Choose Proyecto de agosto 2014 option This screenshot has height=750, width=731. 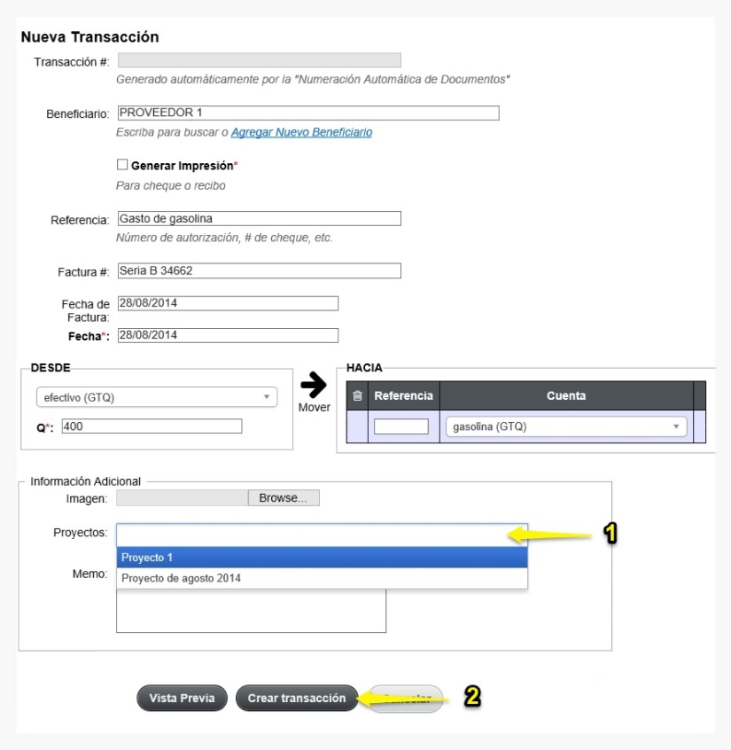coord(322,578)
